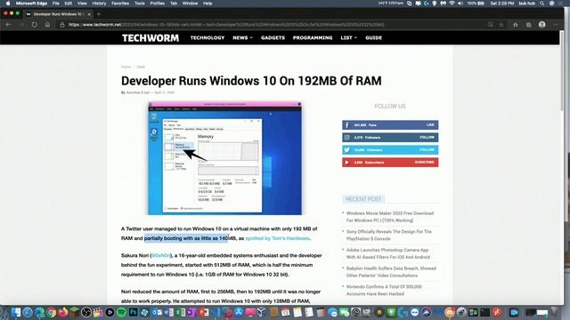Open OneNote from the Dock
The width and height of the screenshot is (570, 320).
[191, 312]
